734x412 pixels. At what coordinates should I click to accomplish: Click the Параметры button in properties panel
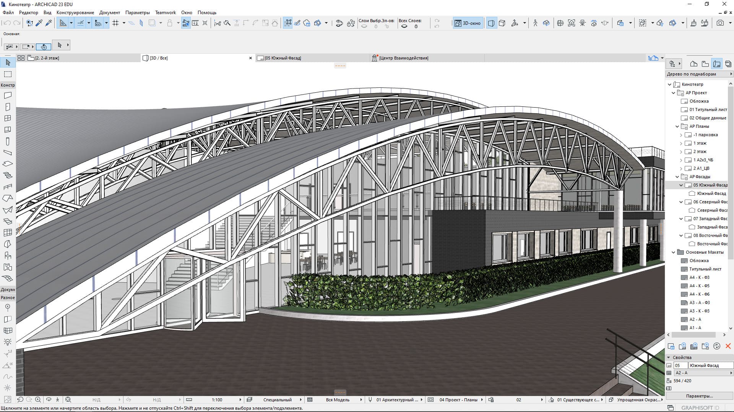pos(700,396)
